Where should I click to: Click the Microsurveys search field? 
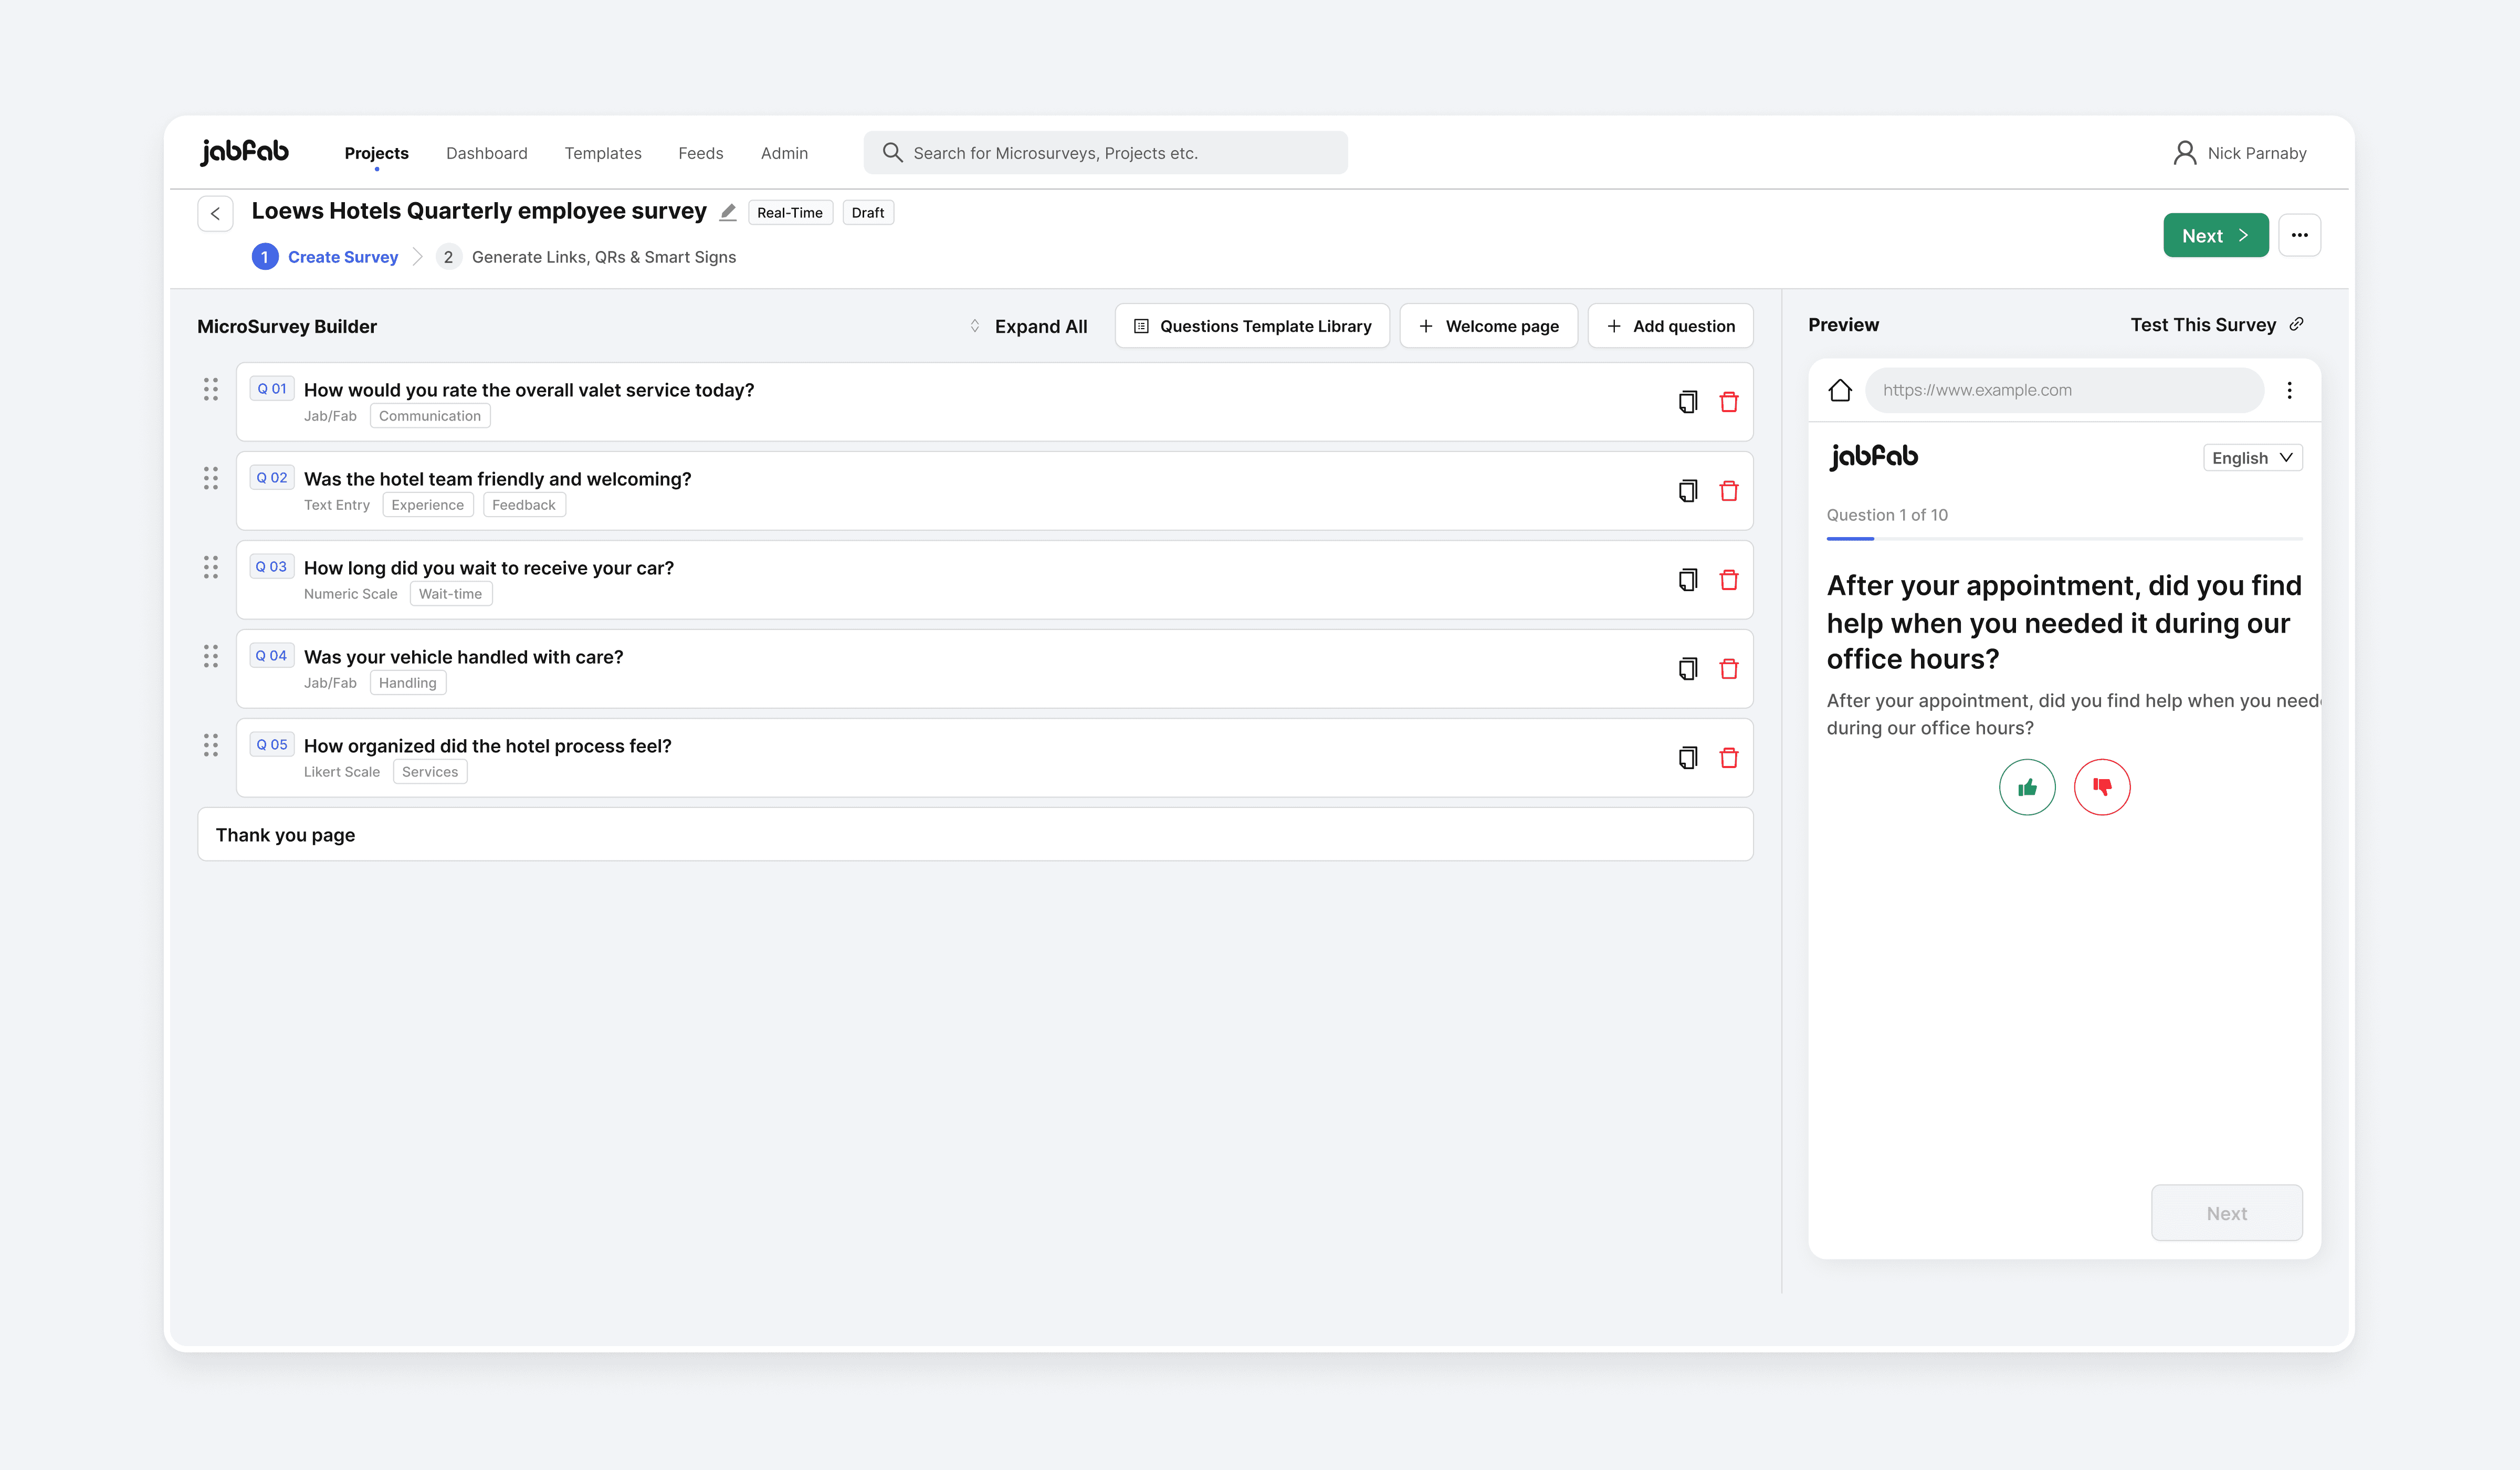tap(1105, 153)
